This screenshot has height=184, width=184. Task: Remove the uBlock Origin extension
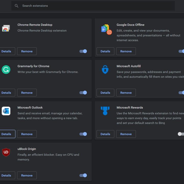click(27, 175)
